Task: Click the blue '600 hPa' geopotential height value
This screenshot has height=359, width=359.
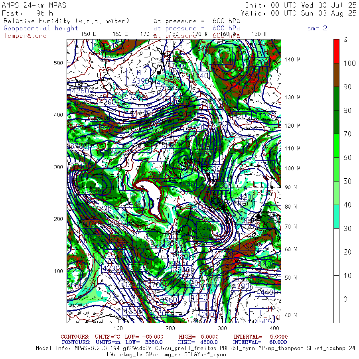Action: pyautogui.click(x=226, y=28)
